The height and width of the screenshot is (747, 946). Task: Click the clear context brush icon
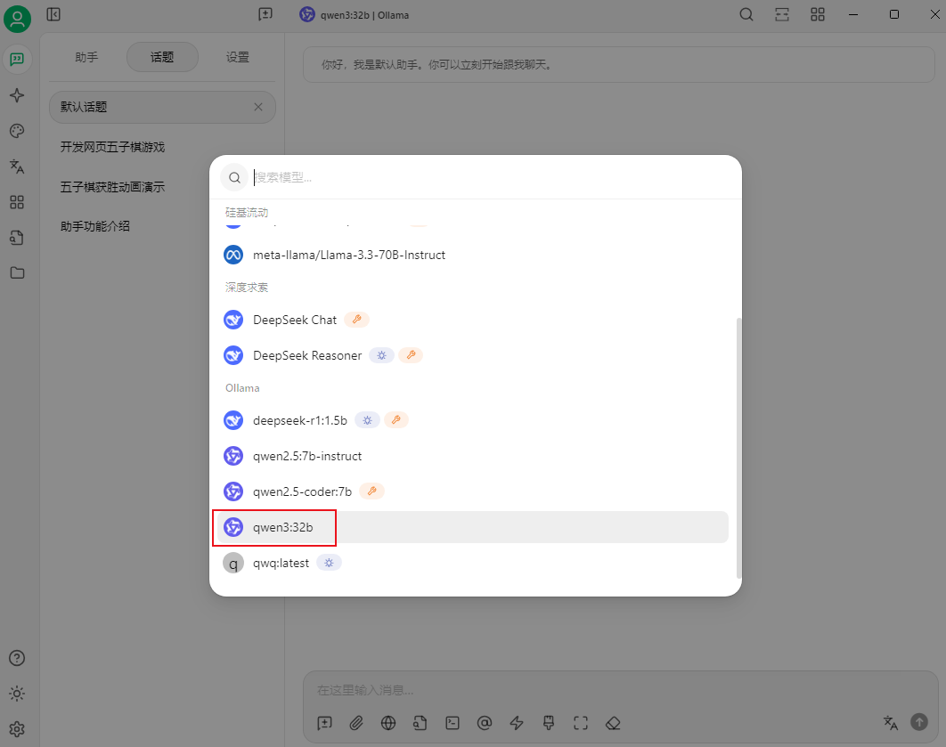[549, 722]
